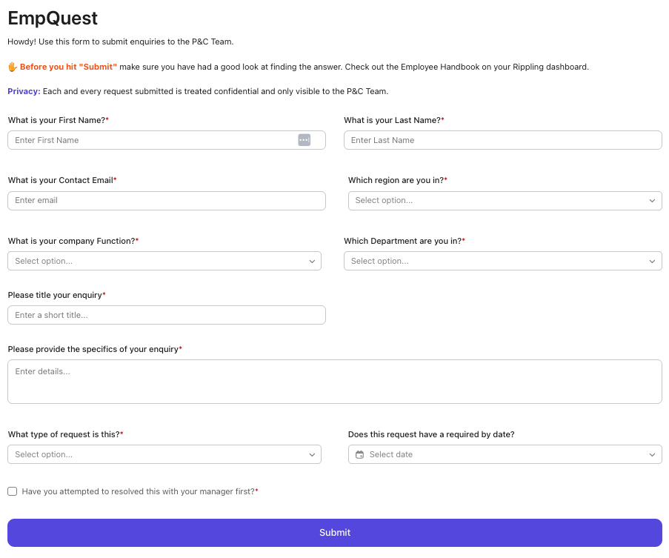Image resolution: width=669 pixels, height=558 pixels.
Task: Open the 'What type of request' dropdown
Action: coord(156,454)
